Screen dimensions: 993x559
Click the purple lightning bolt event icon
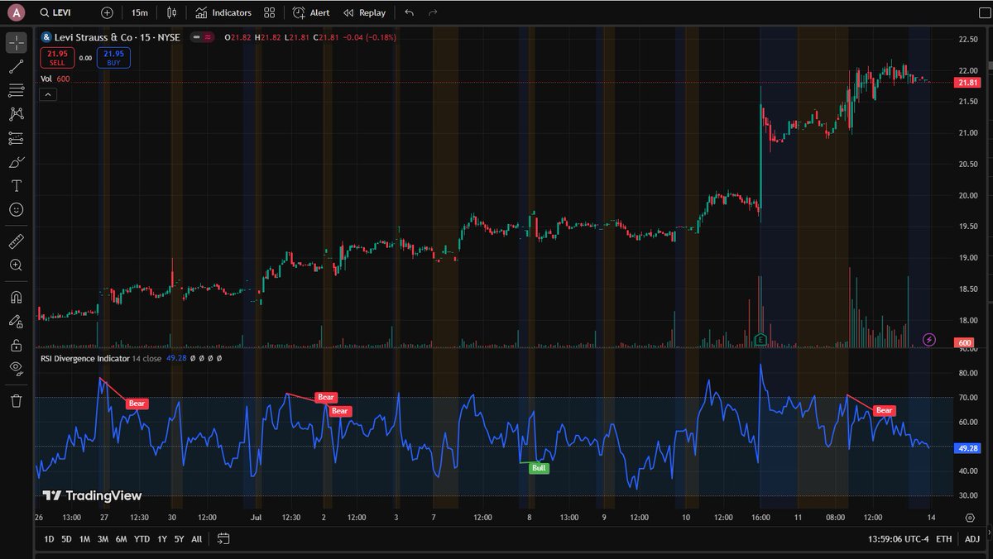(x=929, y=339)
